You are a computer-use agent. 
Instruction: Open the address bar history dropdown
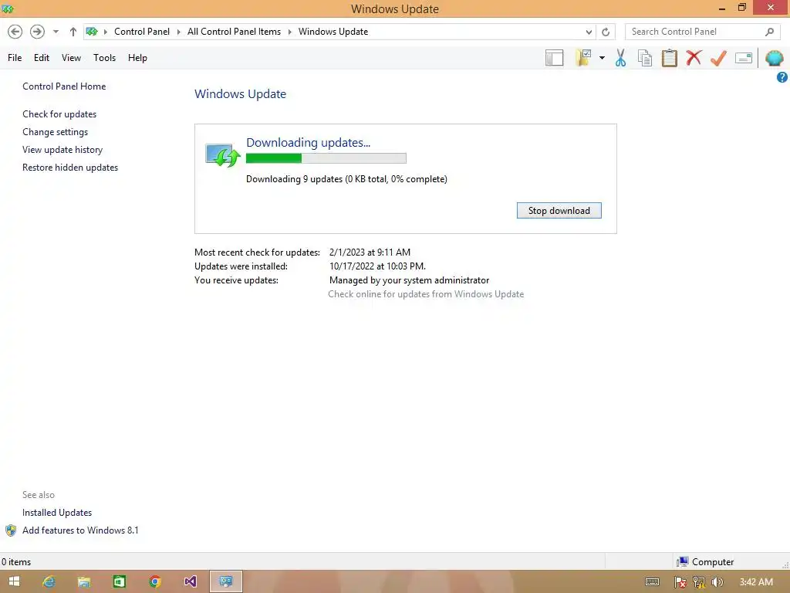coord(589,32)
